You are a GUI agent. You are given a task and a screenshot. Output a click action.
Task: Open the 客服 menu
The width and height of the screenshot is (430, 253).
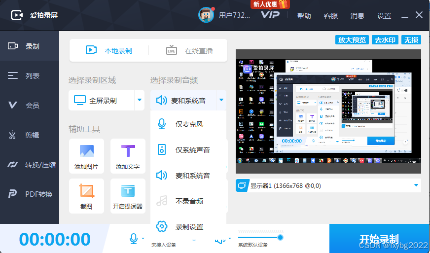click(331, 16)
